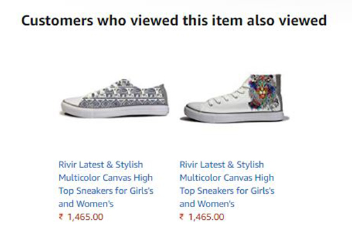Image resolution: width=352 pixels, height=230 pixels.
Task: Click the 'Multicolor Canvas High' text under the high-top sneaker
Action: (x=227, y=178)
